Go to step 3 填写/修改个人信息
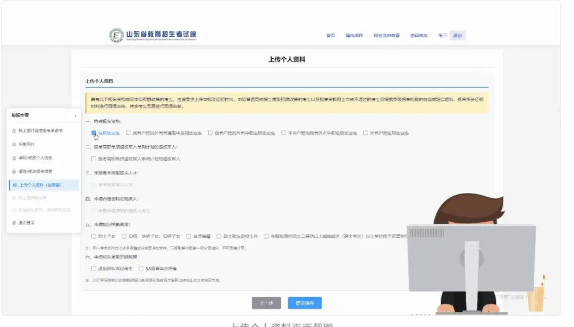The image size is (574, 327). 32,158
